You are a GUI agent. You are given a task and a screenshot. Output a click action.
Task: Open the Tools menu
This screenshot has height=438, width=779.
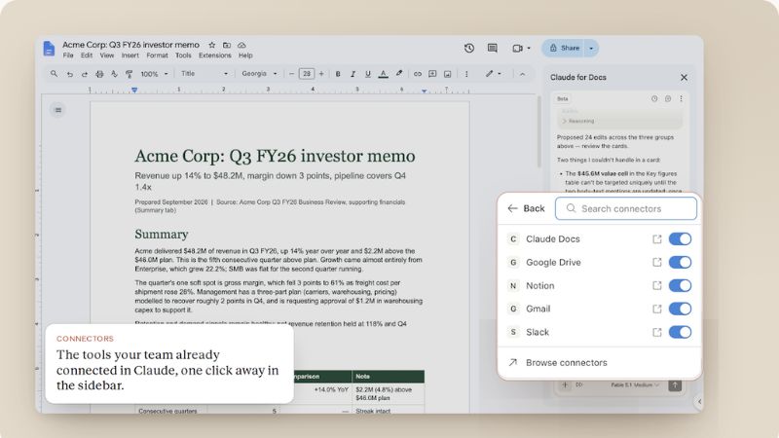coord(183,55)
